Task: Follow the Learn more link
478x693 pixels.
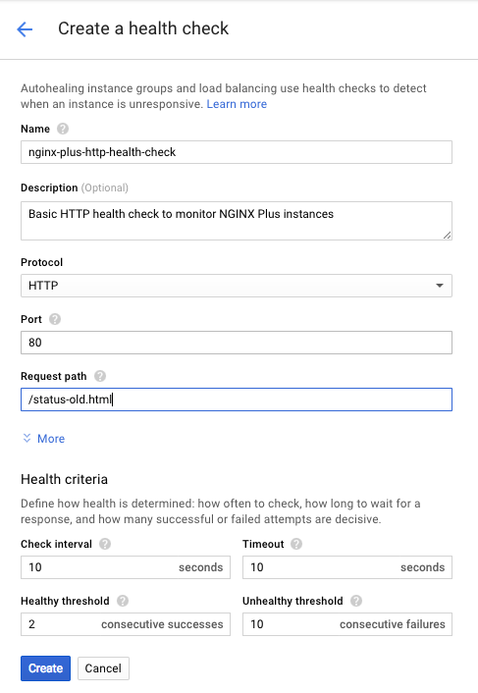Action: (x=237, y=104)
